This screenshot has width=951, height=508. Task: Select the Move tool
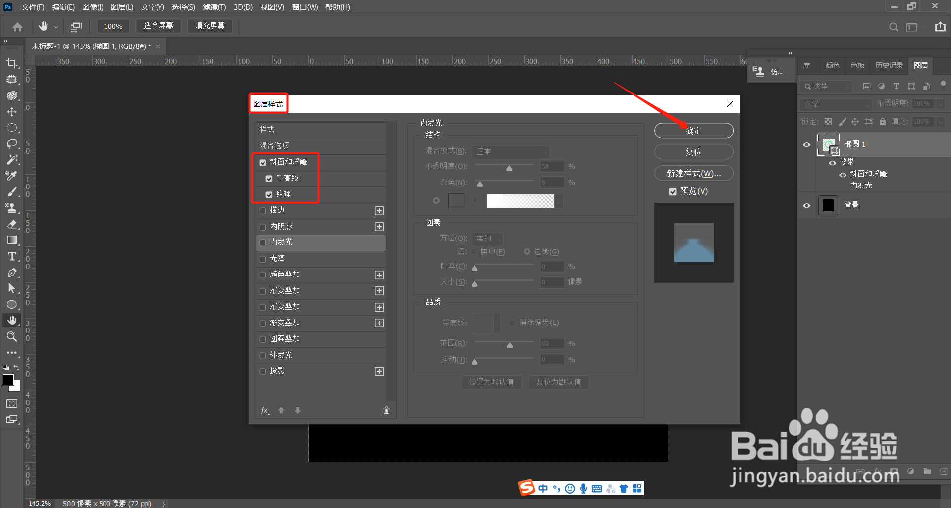[12, 112]
